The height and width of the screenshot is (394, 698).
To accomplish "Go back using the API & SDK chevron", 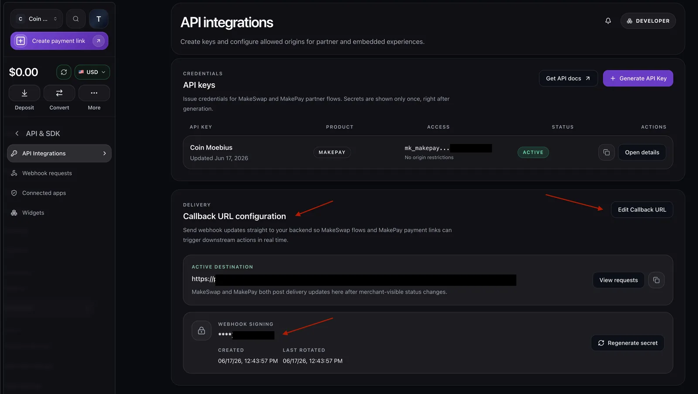I will (x=17, y=134).
